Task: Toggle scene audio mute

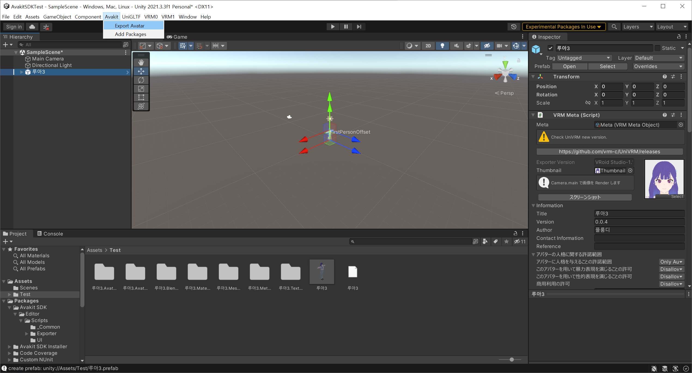Action: coord(456,46)
